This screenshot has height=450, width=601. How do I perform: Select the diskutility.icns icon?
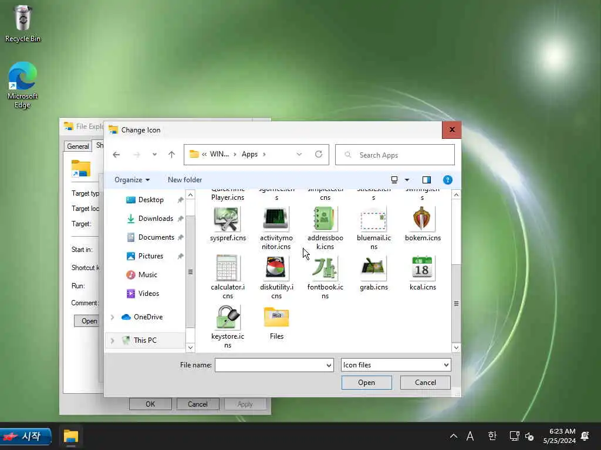coord(276,268)
